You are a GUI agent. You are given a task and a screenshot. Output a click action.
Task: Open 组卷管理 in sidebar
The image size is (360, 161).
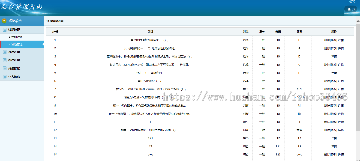point(22,60)
